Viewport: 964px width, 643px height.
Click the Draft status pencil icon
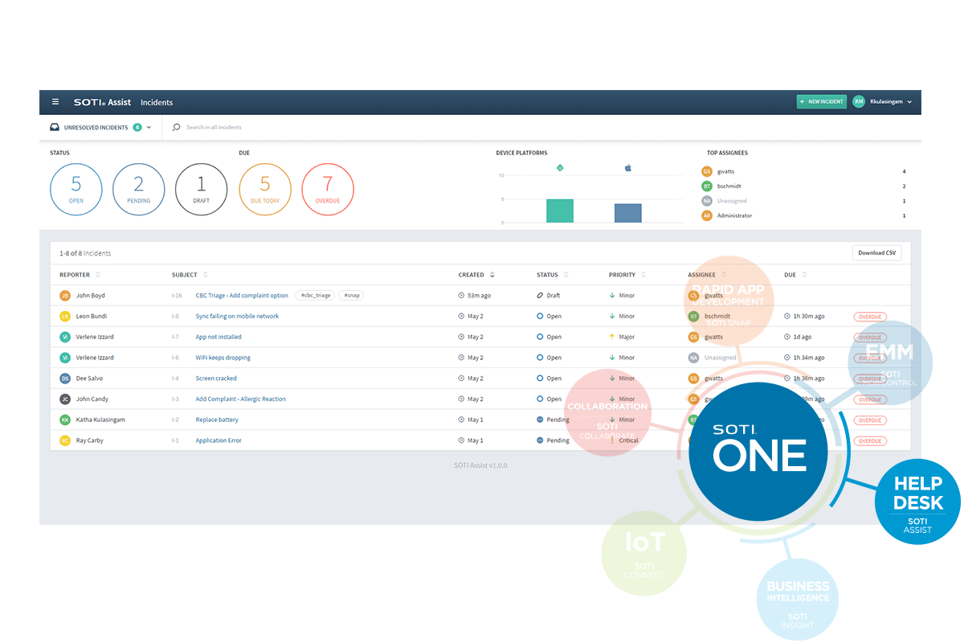[540, 296]
